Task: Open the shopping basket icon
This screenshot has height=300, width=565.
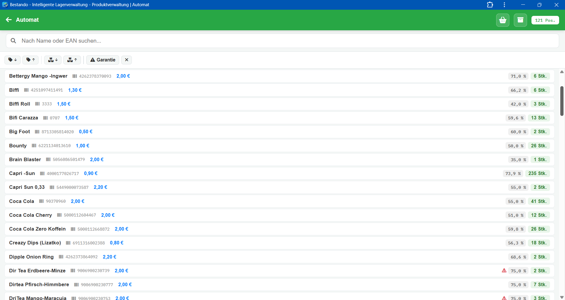Action: [503, 20]
